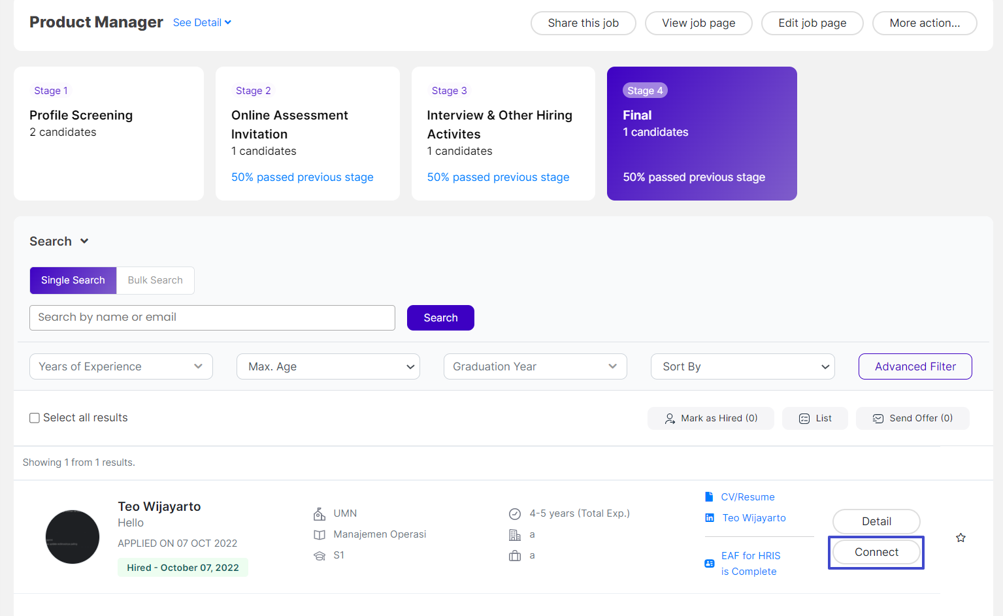The width and height of the screenshot is (1003, 616).
Task: Open the Years of Experience dropdown
Action: [121, 366]
